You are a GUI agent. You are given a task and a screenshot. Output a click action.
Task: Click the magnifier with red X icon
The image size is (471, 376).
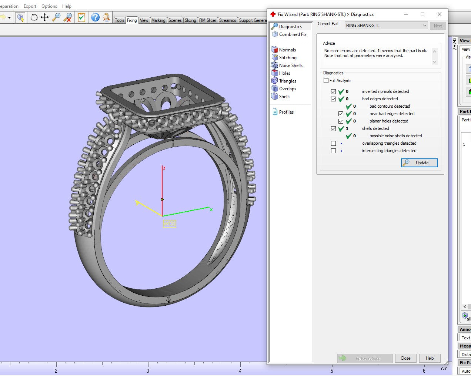point(68,17)
